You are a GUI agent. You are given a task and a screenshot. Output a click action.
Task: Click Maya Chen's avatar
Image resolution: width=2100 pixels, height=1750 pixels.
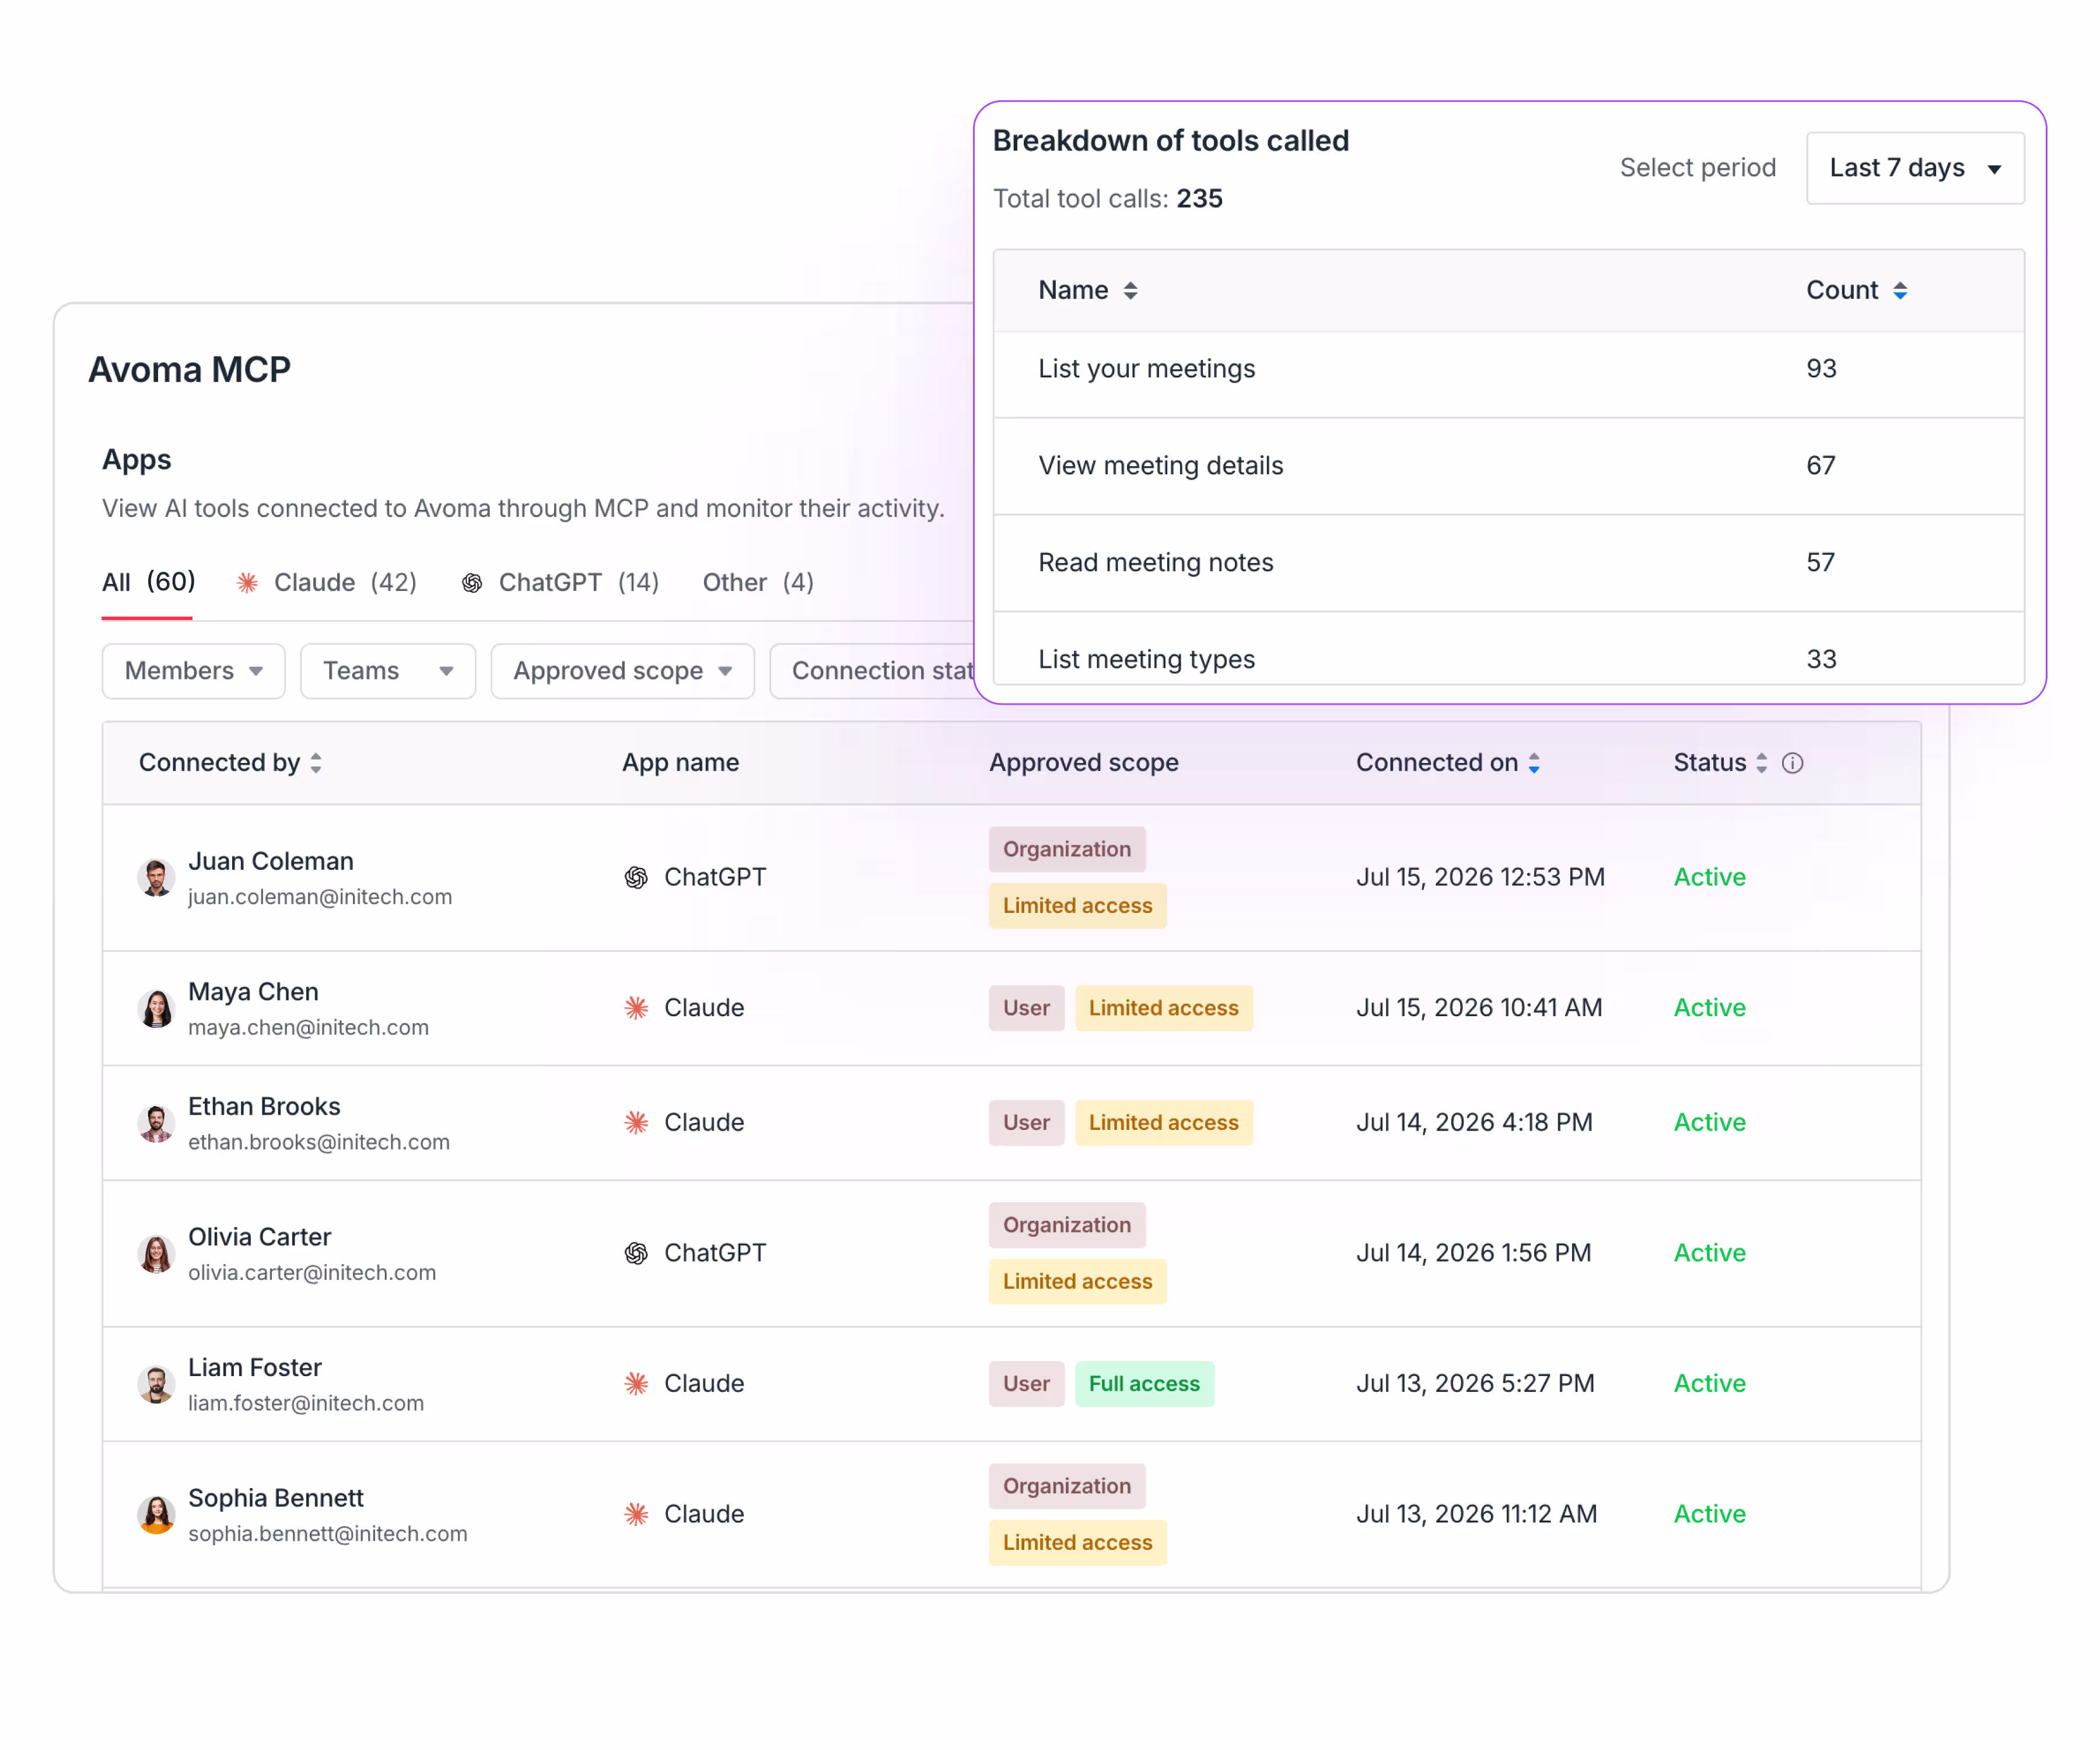pyautogui.click(x=156, y=1008)
